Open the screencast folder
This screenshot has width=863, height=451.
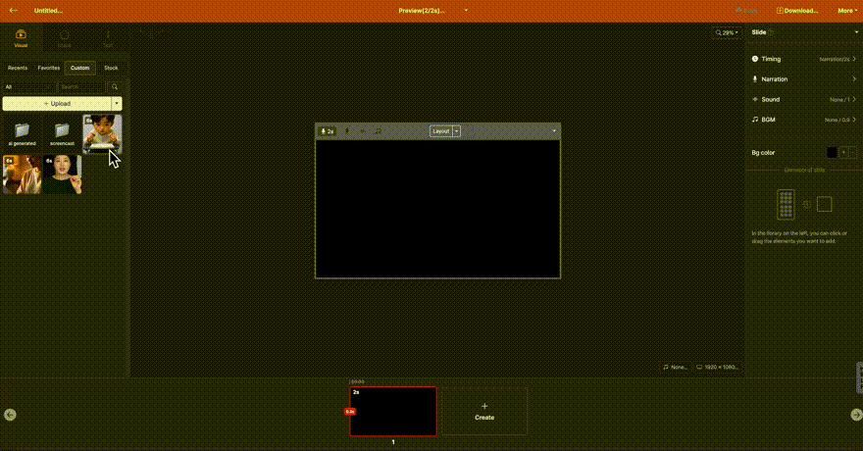tap(62, 132)
